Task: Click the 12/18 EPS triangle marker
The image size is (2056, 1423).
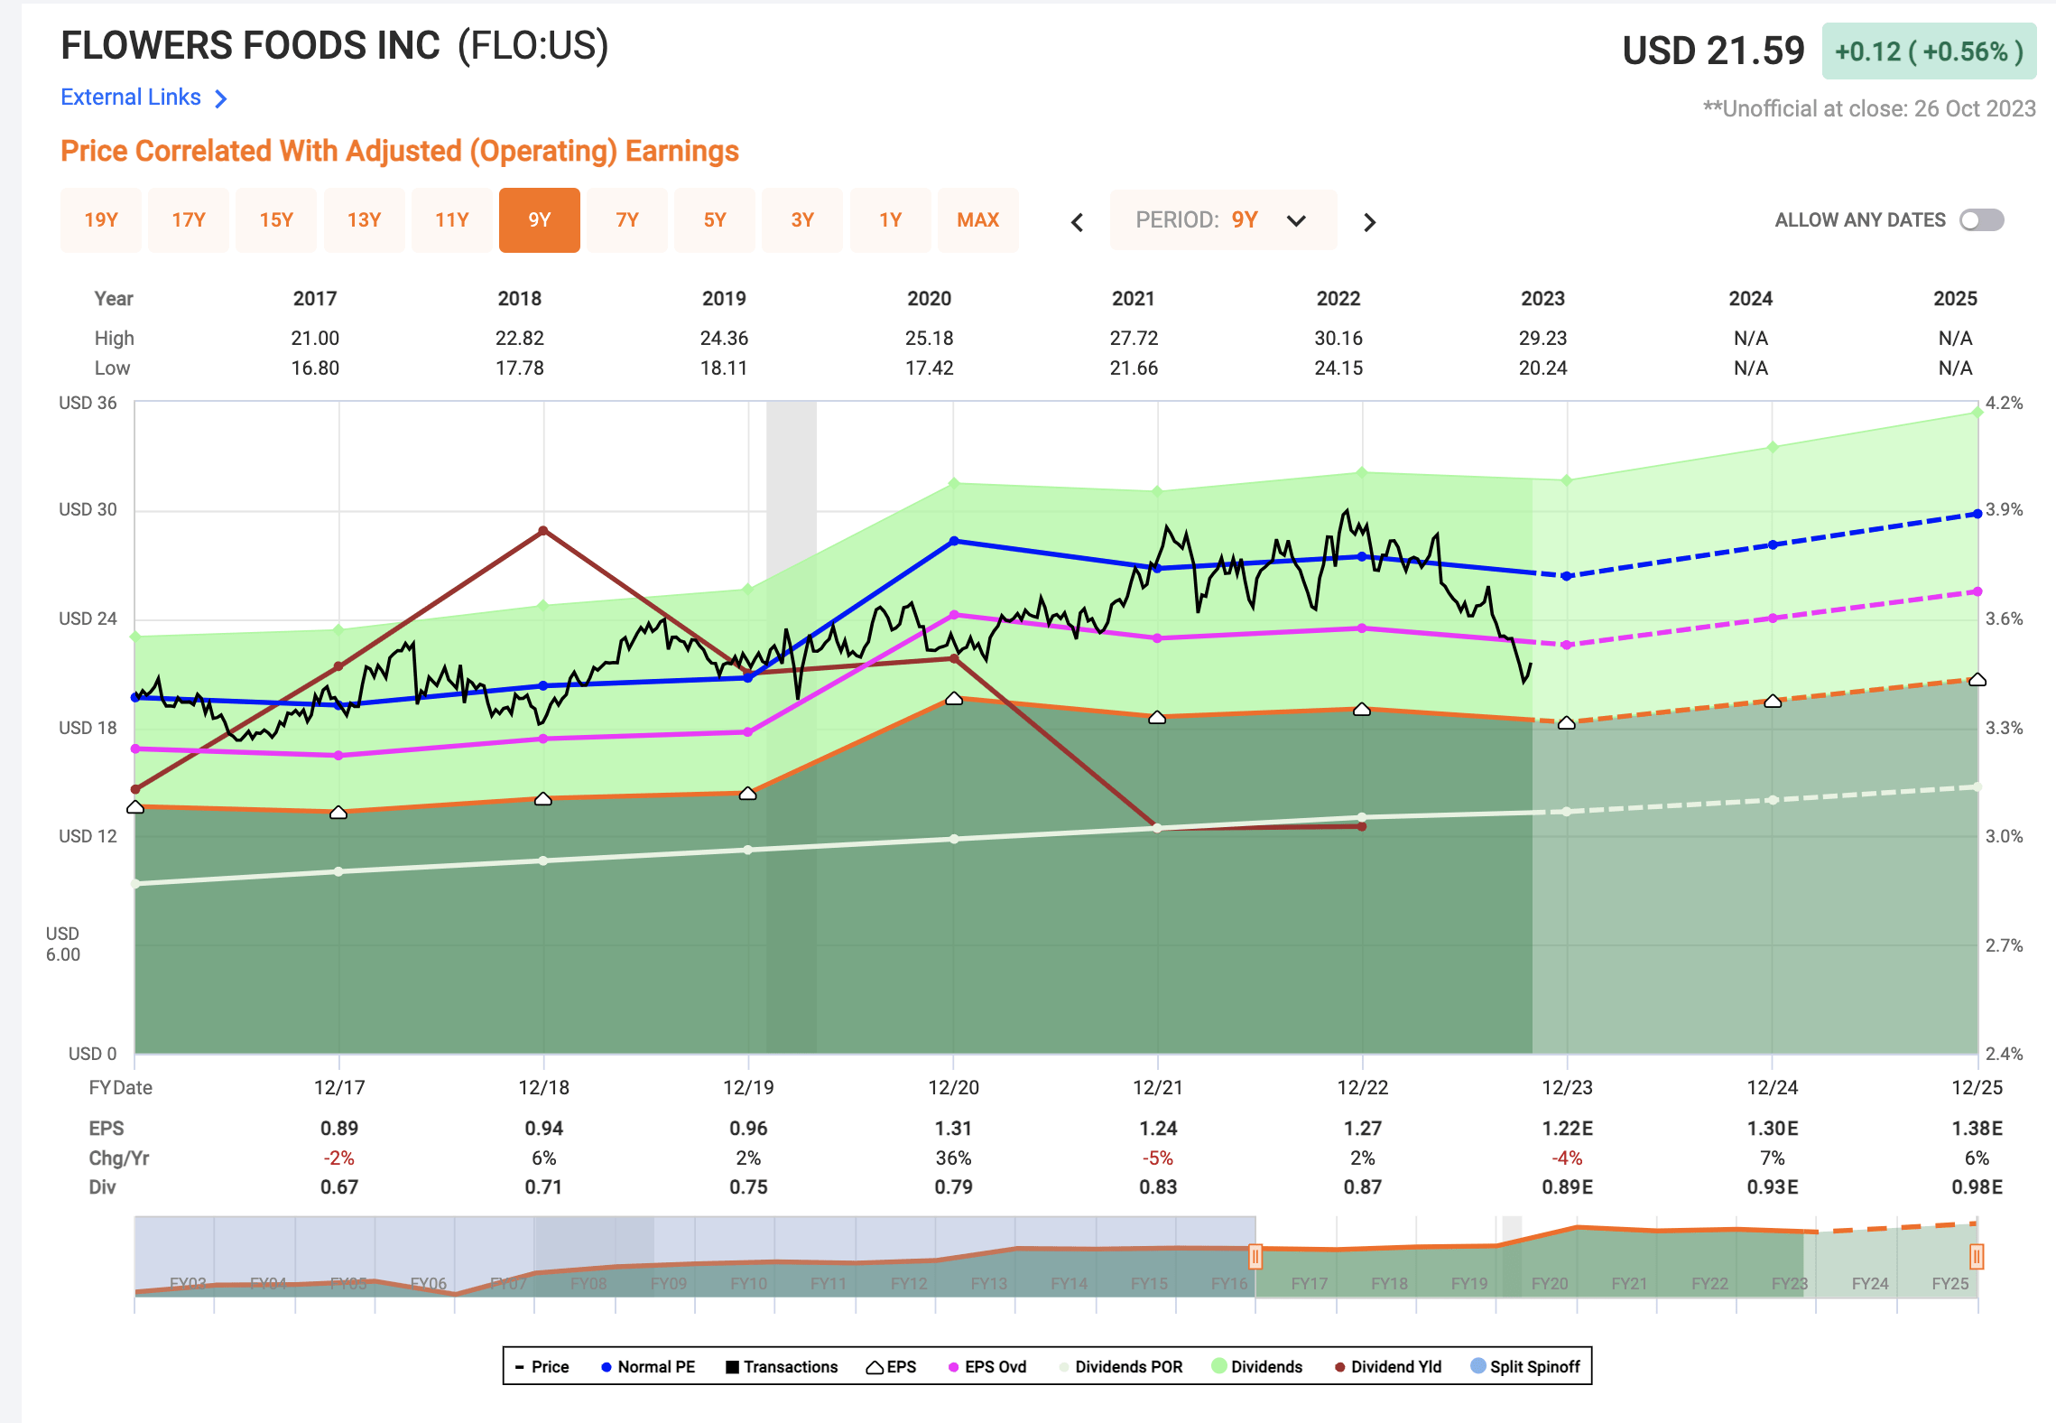Action: [x=543, y=799]
